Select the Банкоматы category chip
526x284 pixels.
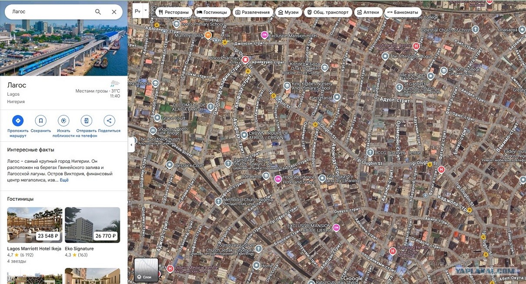[402, 12]
